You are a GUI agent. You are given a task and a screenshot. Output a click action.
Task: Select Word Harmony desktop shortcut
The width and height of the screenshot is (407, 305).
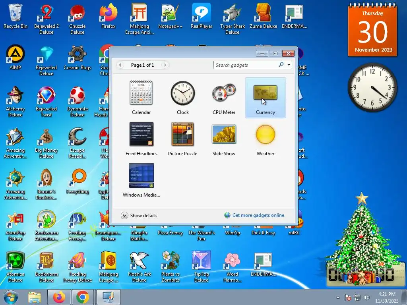232,266
